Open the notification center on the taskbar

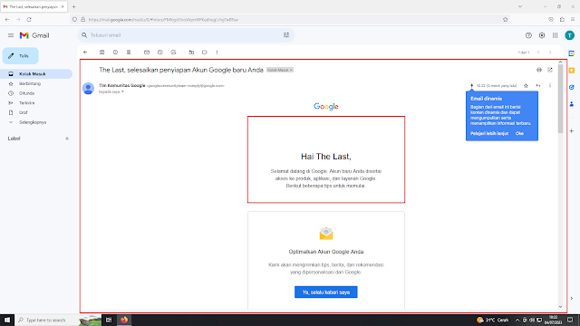tap(570, 320)
